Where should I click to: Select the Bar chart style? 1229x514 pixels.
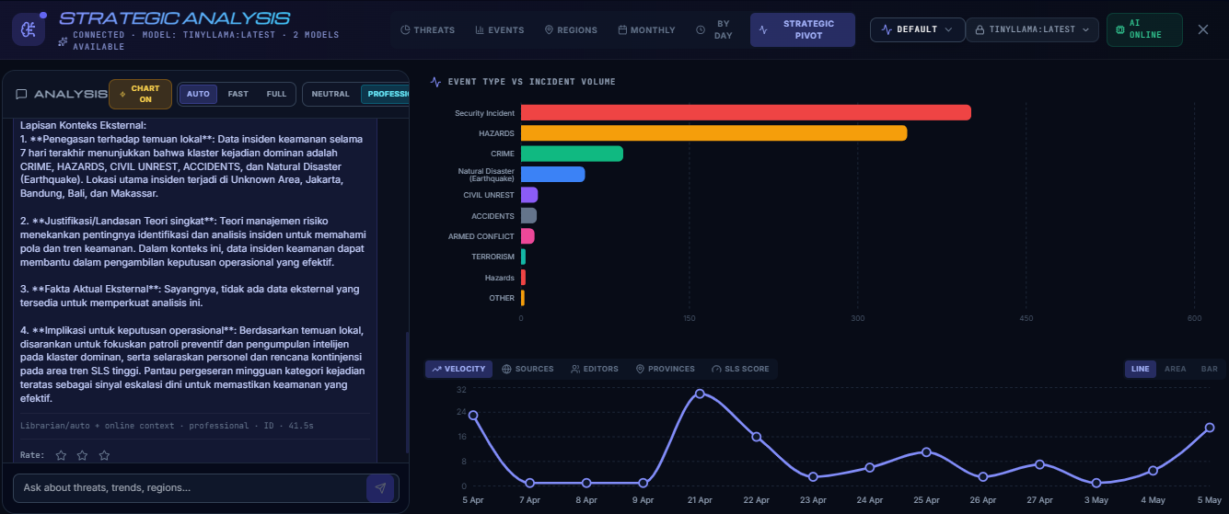click(1209, 369)
